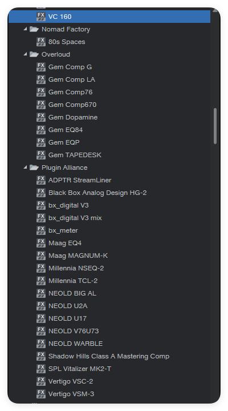Click the FX icon beside VC 160
The image size is (228, 411).
pyautogui.click(x=41, y=17)
